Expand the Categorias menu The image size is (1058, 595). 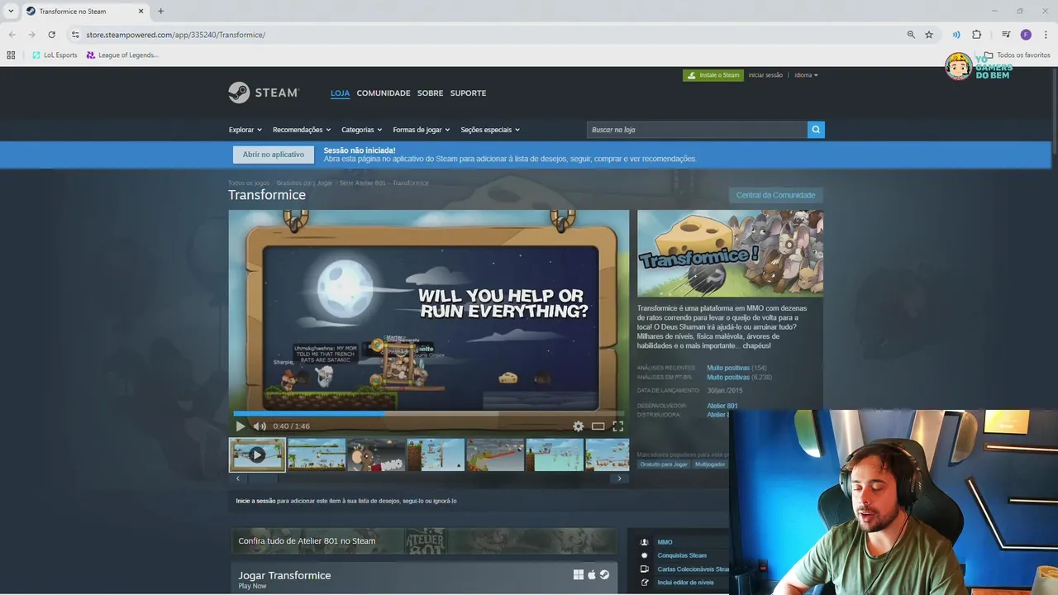362,130
